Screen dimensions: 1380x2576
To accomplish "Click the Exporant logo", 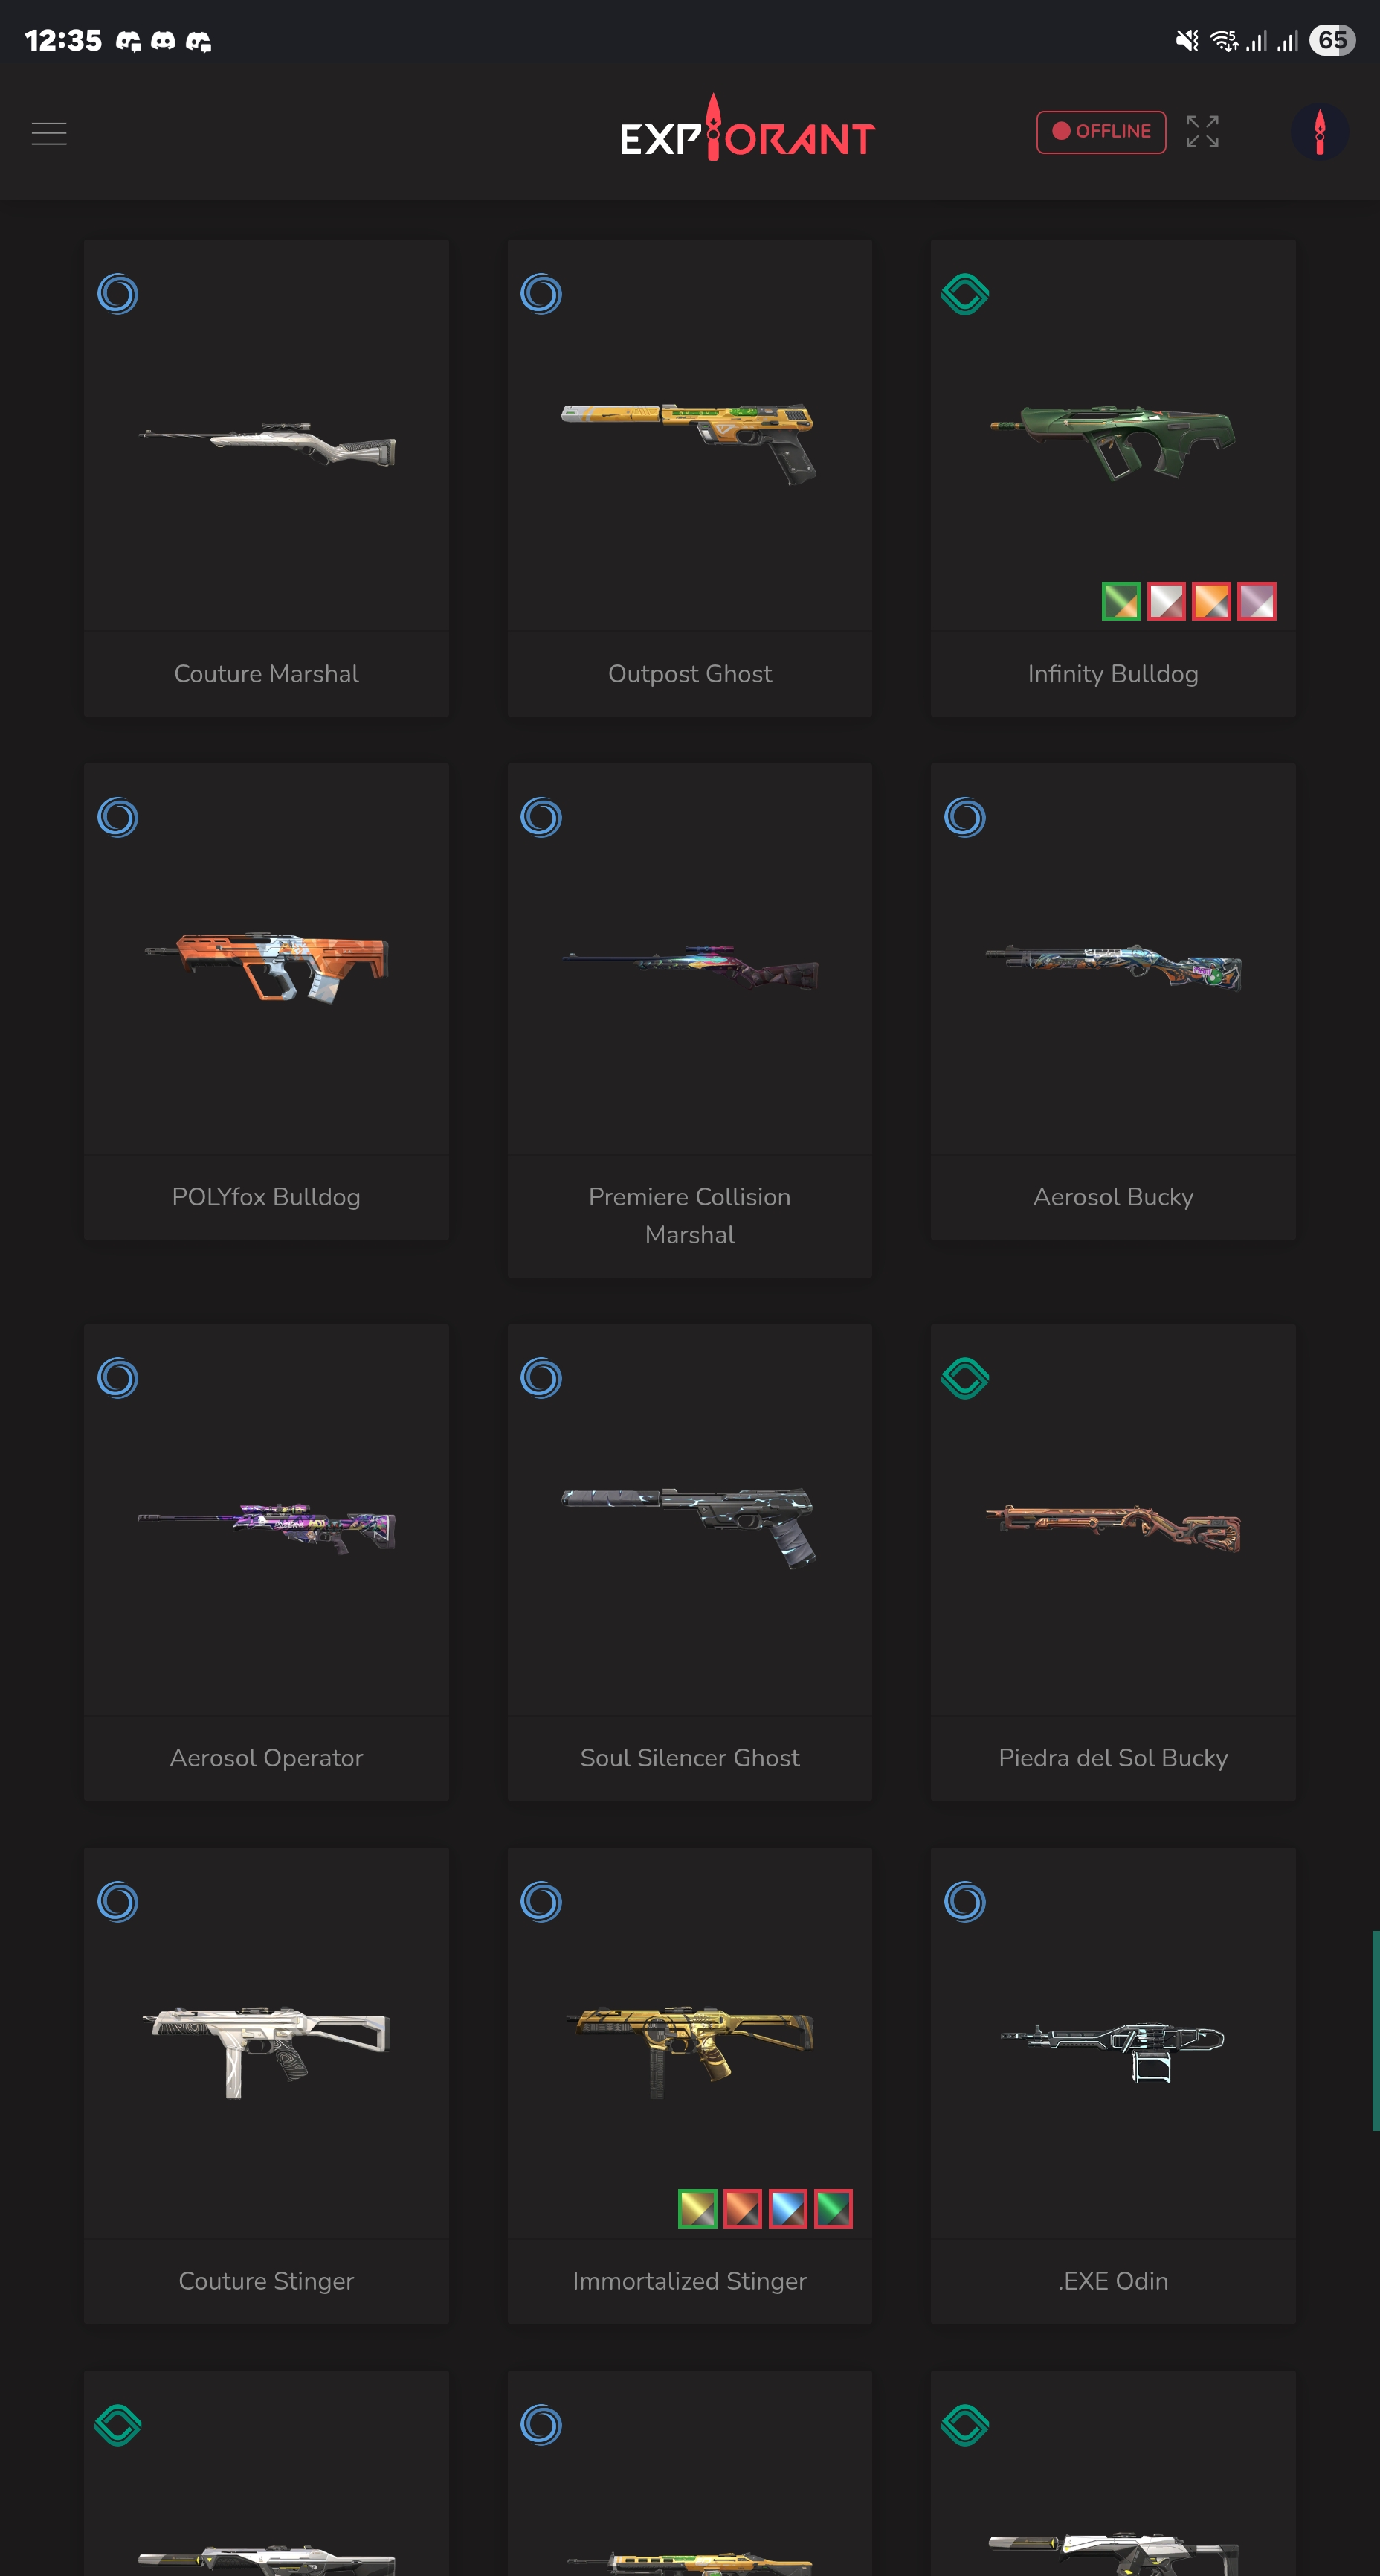I will coord(747,131).
